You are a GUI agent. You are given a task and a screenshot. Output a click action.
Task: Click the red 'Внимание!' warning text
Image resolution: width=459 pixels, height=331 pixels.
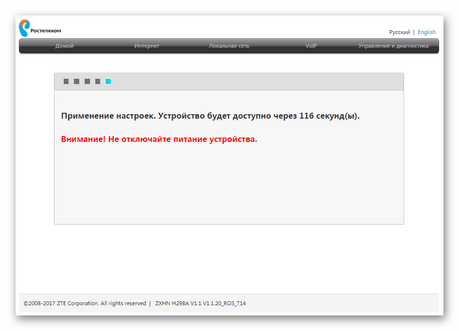159,139
